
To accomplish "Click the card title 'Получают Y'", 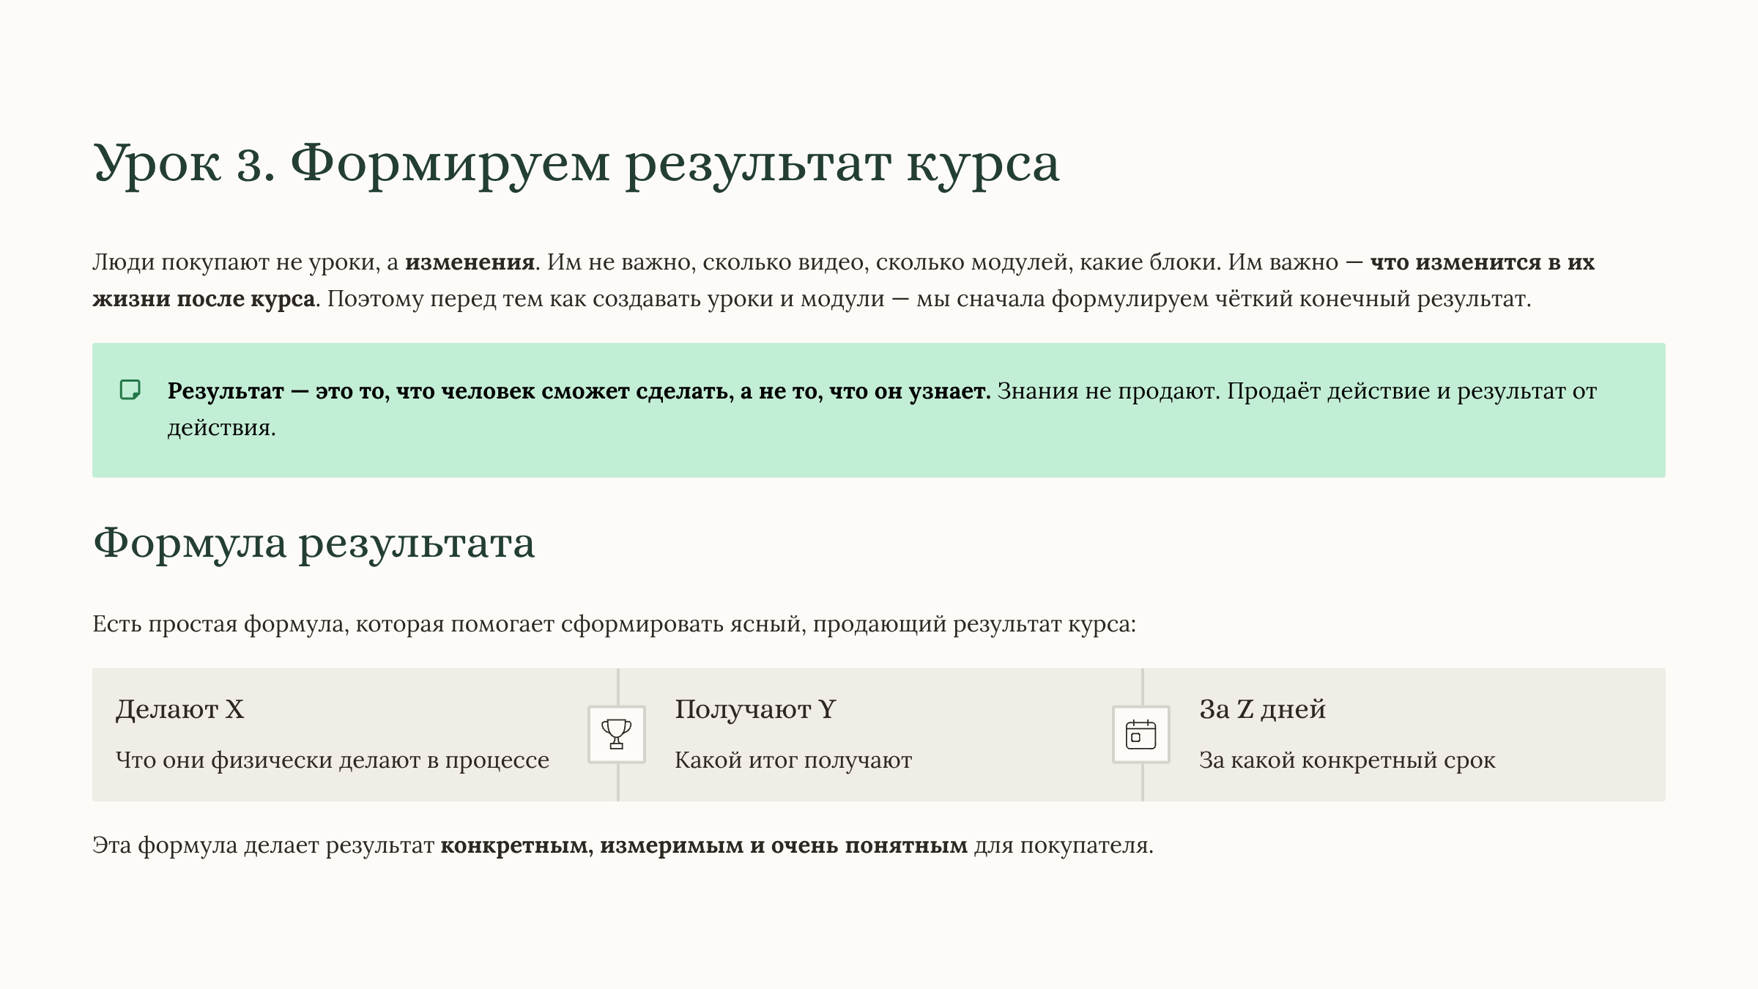I will point(755,708).
